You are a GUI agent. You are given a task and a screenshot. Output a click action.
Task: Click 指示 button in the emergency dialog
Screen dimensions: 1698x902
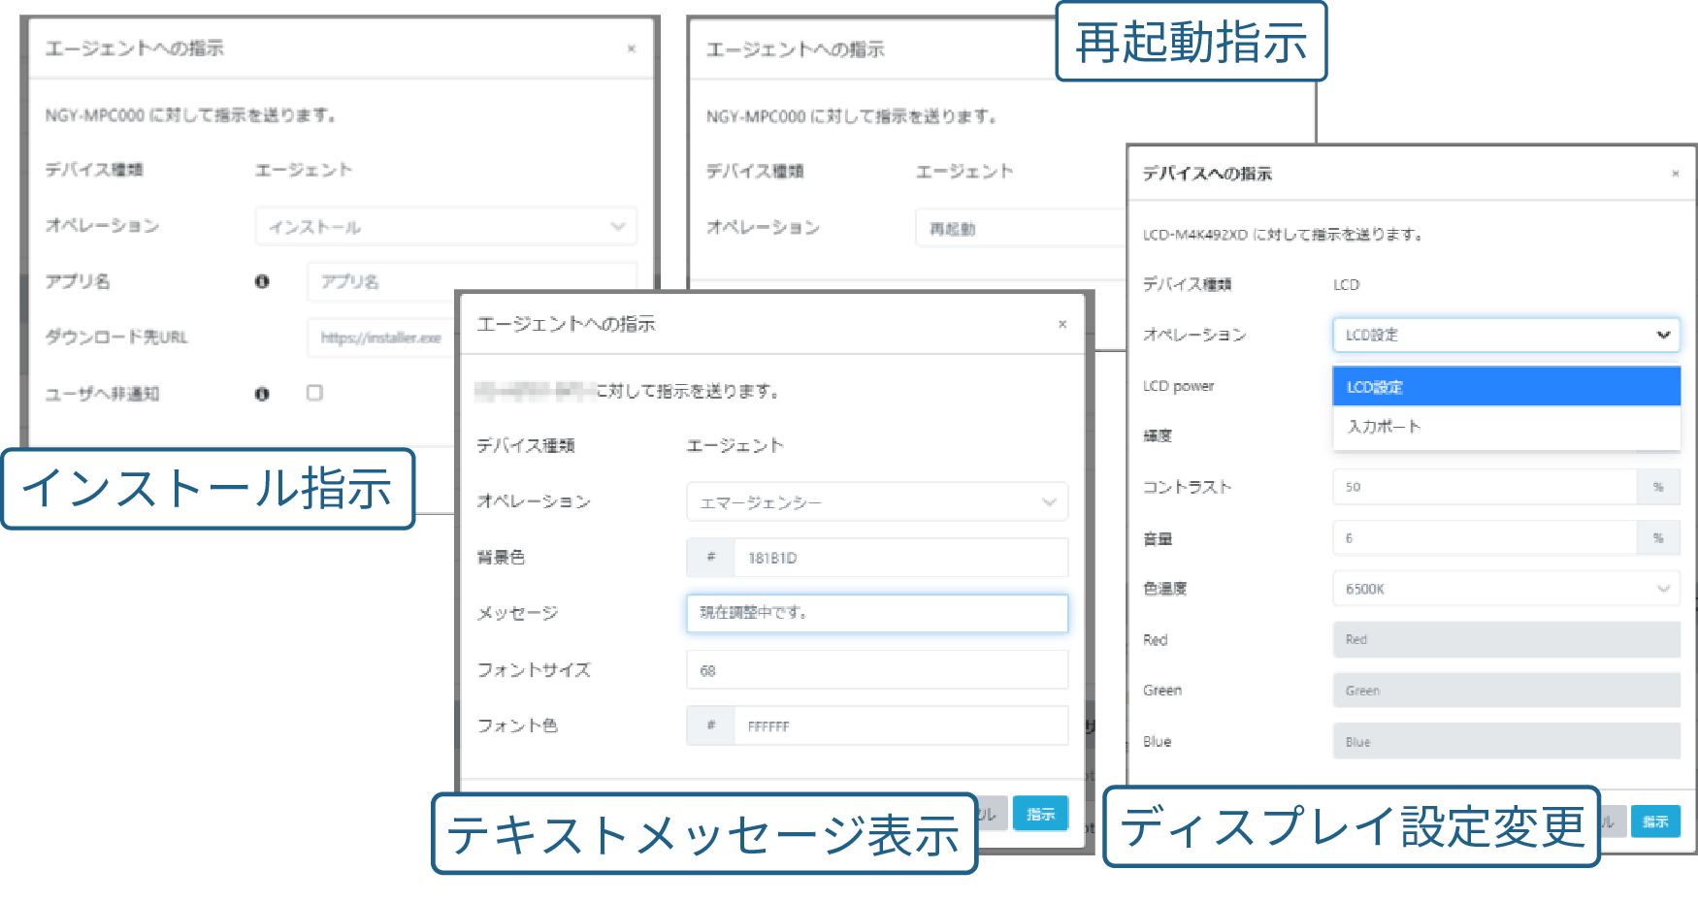(x=1040, y=814)
